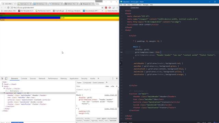
Task: Open the index.html:12 source link
Action: pos(111,109)
